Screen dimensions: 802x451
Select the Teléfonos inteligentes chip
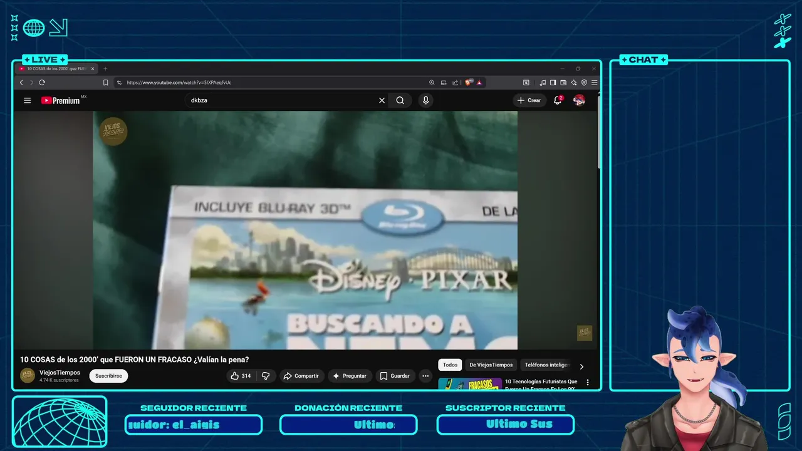(547, 365)
